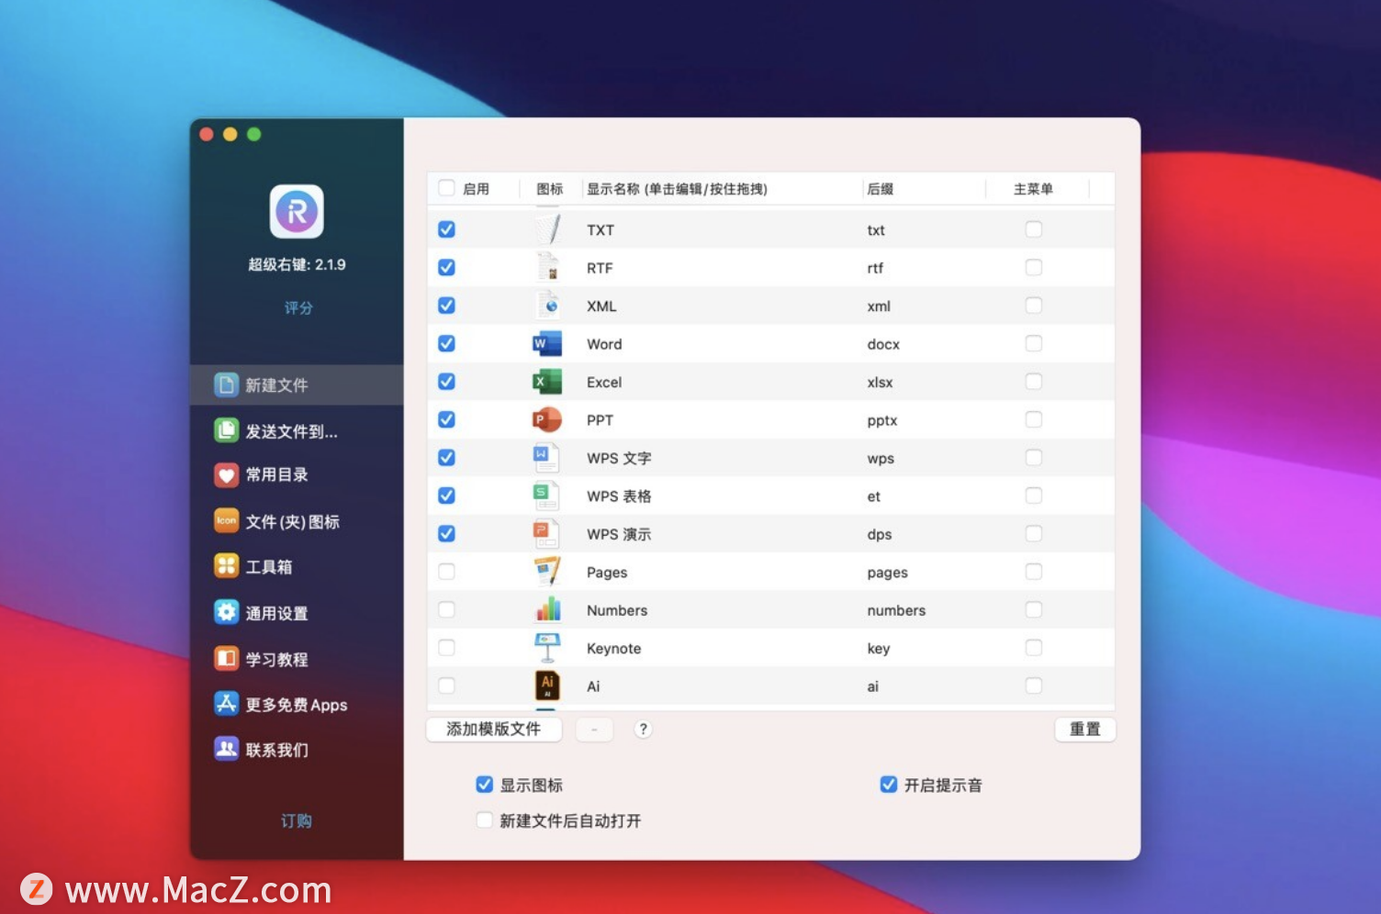Click the XML file icon

(547, 305)
